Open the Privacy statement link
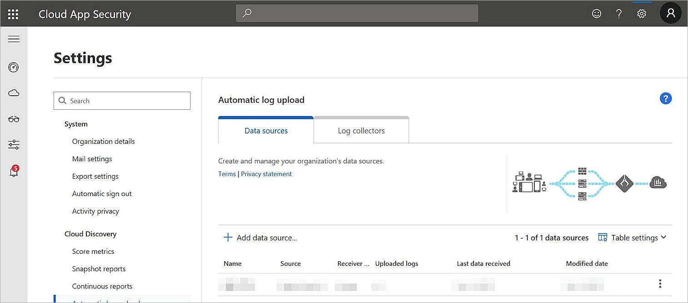This screenshot has height=303, width=688. point(266,174)
